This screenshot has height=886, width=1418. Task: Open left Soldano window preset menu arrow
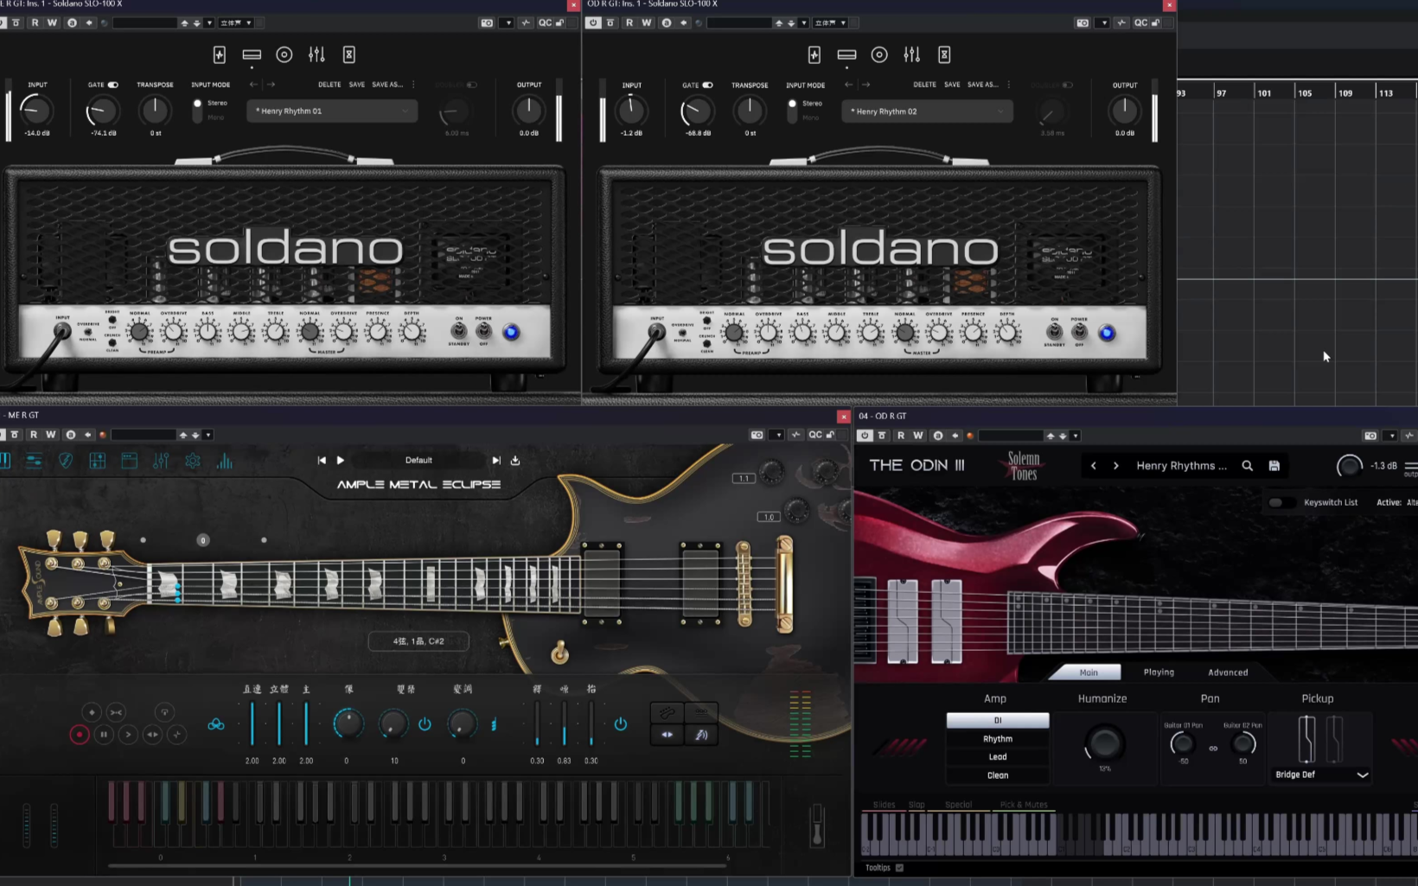pyautogui.click(x=209, y=23)
